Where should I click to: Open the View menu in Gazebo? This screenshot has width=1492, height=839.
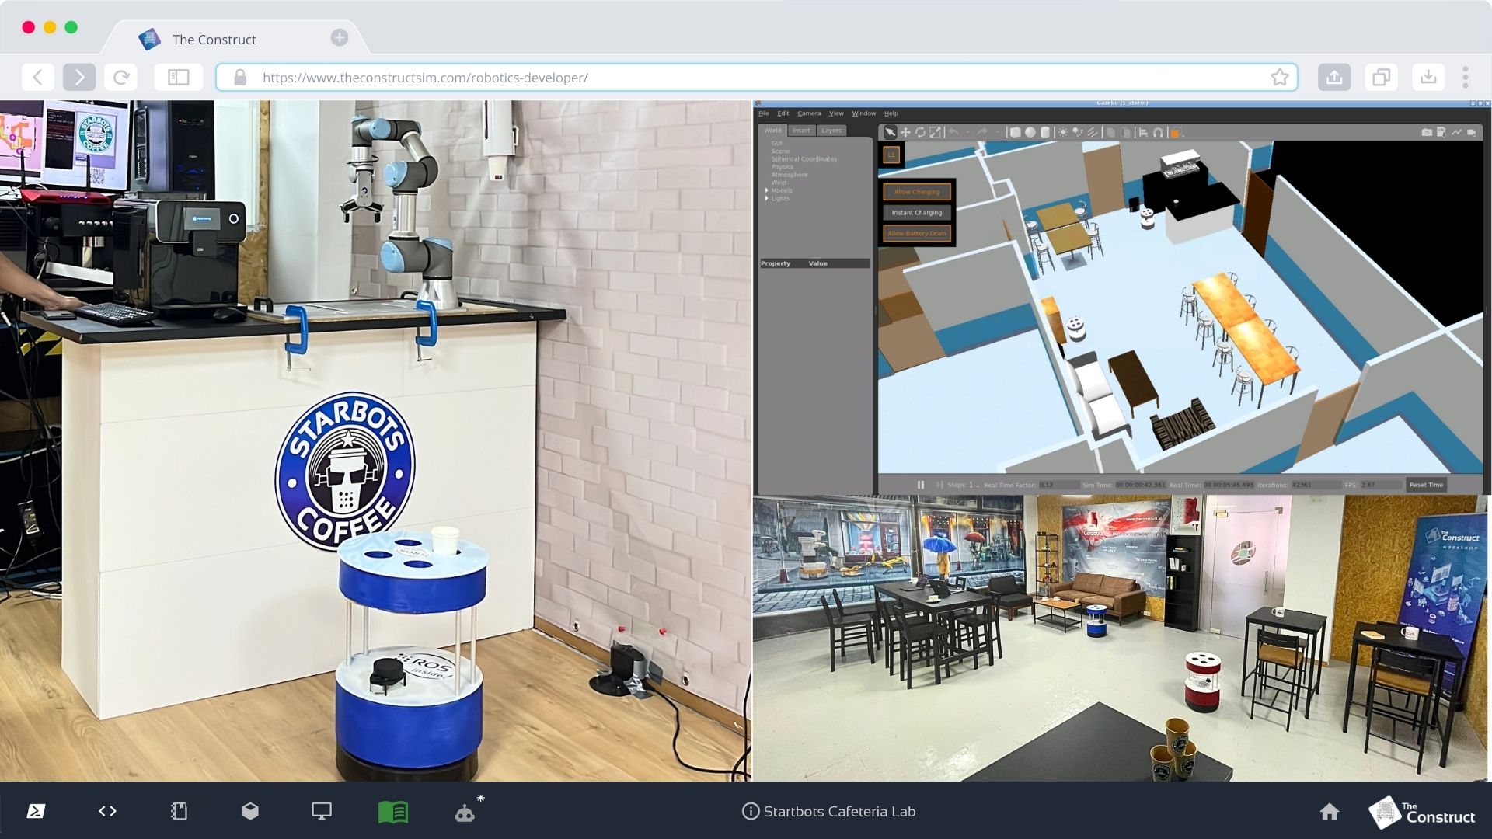pyautogui.click(x=836, y=113)
